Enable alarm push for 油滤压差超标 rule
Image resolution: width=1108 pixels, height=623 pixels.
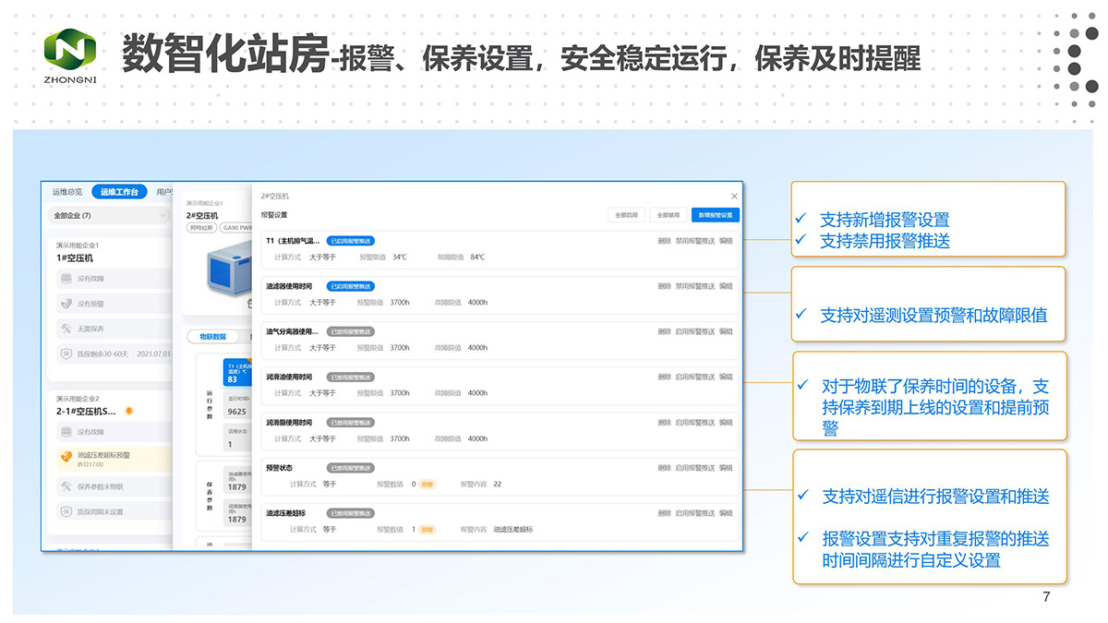point(695,513)
